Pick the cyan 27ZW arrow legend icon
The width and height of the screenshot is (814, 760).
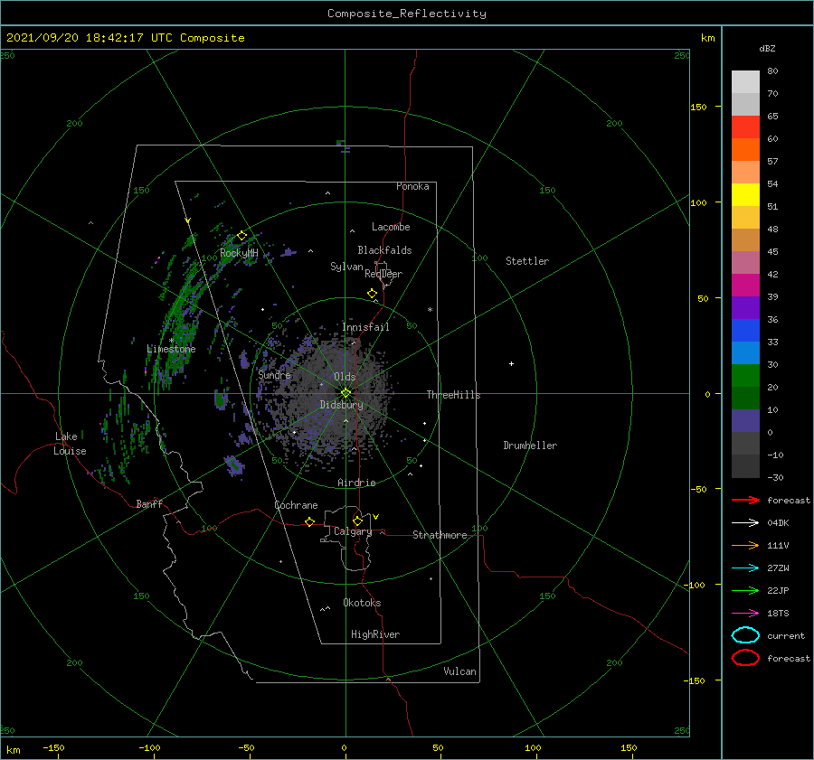click(745, 568)
